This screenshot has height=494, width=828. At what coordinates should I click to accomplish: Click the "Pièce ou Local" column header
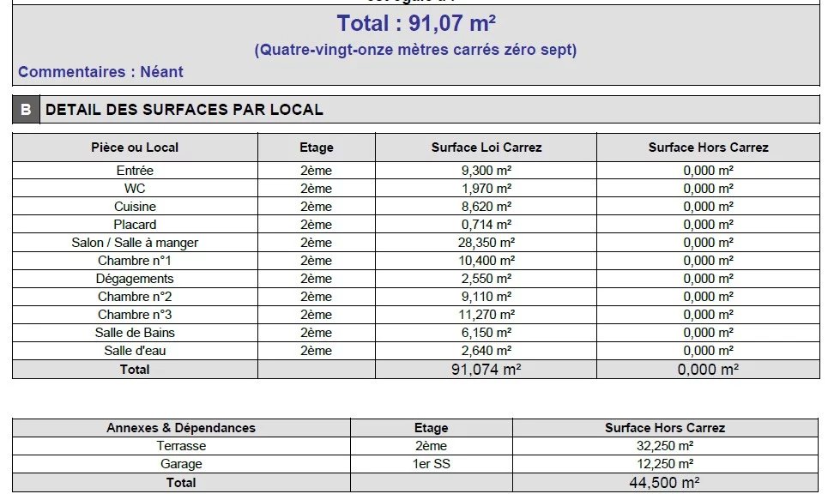tap(135, 148)
